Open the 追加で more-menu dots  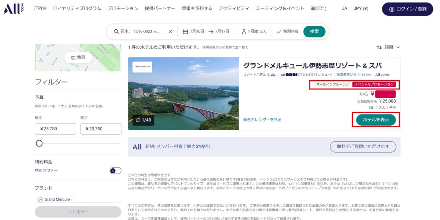(x=325, y=9)
